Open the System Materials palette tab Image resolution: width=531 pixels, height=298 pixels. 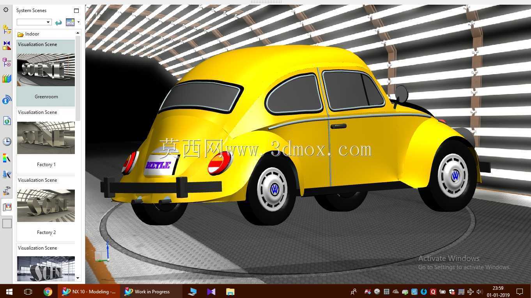[7, 158]
